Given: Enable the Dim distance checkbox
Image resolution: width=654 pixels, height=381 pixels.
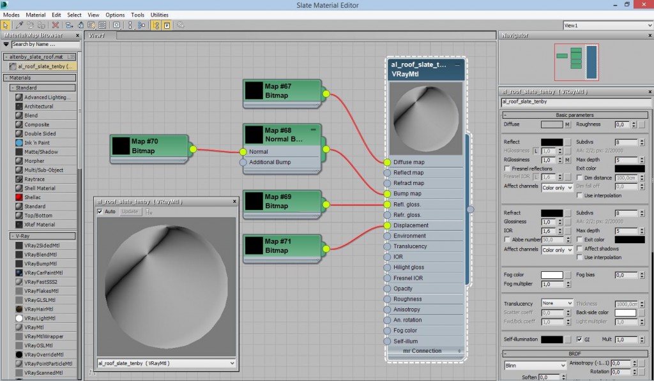Looking at the screenshot, I should pyautogui.click(x=579, y=177).
